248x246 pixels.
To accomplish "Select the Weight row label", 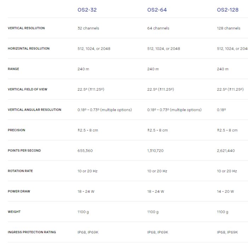I will [14, 212].
